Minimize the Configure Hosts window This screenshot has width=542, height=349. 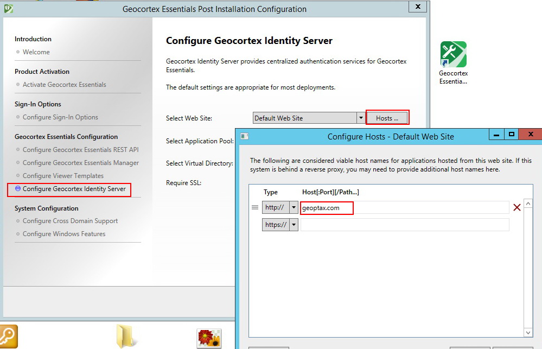click(x=496, y=135)
